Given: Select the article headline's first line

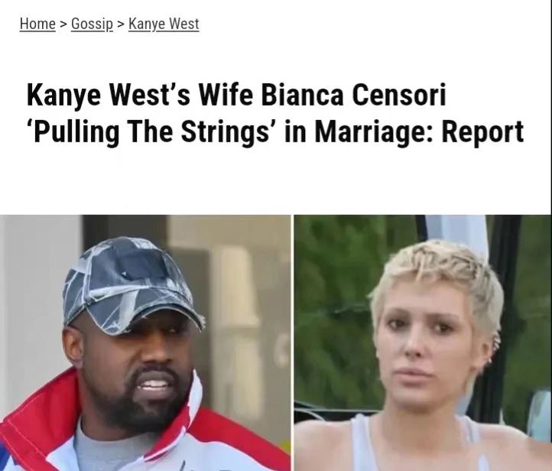Looking at the screenshot, I should 236,94.
